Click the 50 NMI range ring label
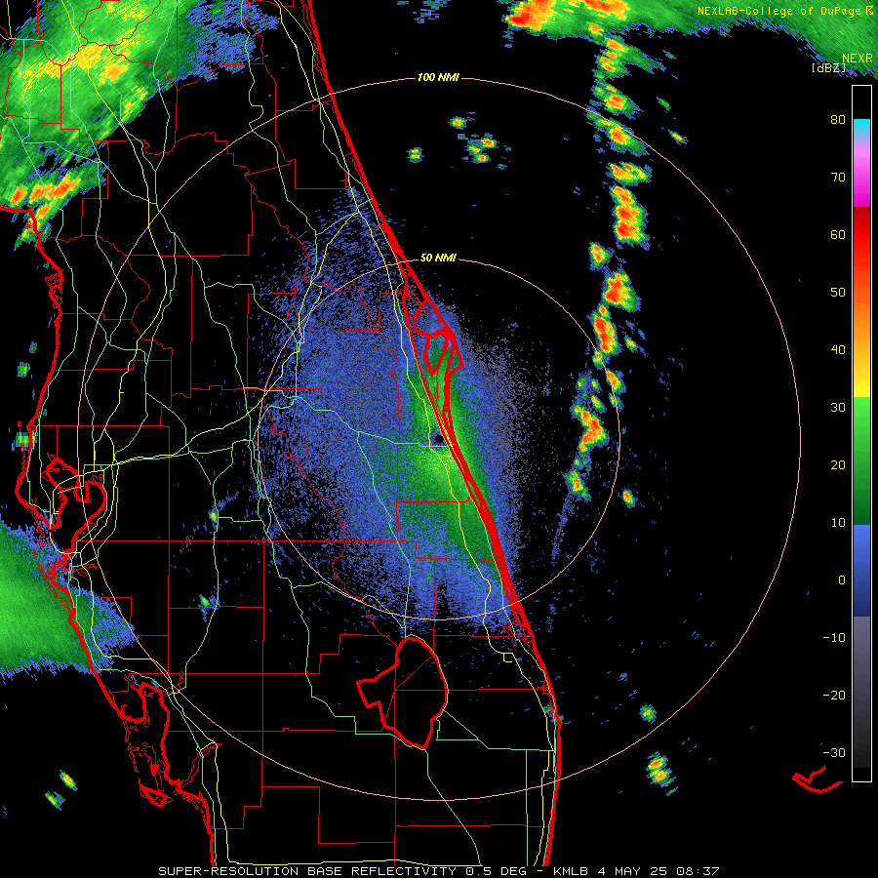The width and height of the screenshot is (878, 878). pyautogui.click(x=438, y=259)
